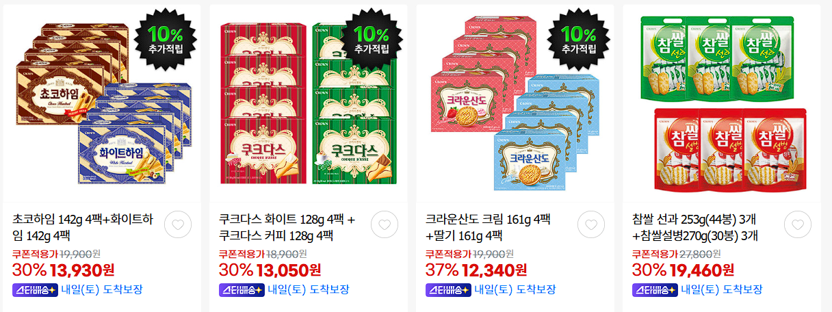Click 스타배송 badge under 13,050원 price

tap(241, 289)
